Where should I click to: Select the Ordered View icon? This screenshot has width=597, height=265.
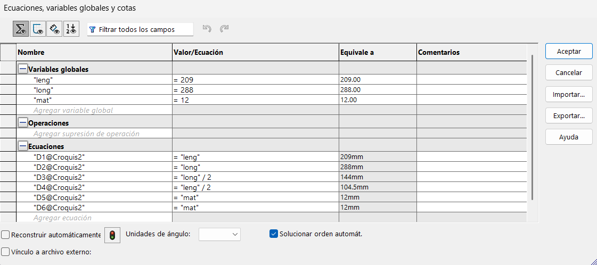(71, 29)
